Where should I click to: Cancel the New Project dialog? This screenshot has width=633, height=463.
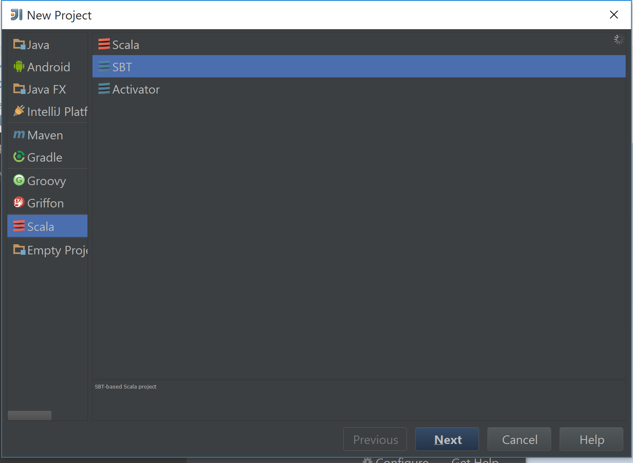click(x=519, y=439)
